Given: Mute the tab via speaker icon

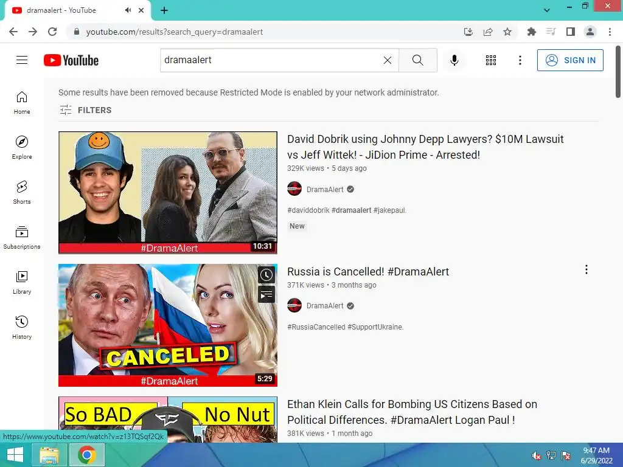Looking at the screenshot, I should pyautogui.click(x=128, y=10).
